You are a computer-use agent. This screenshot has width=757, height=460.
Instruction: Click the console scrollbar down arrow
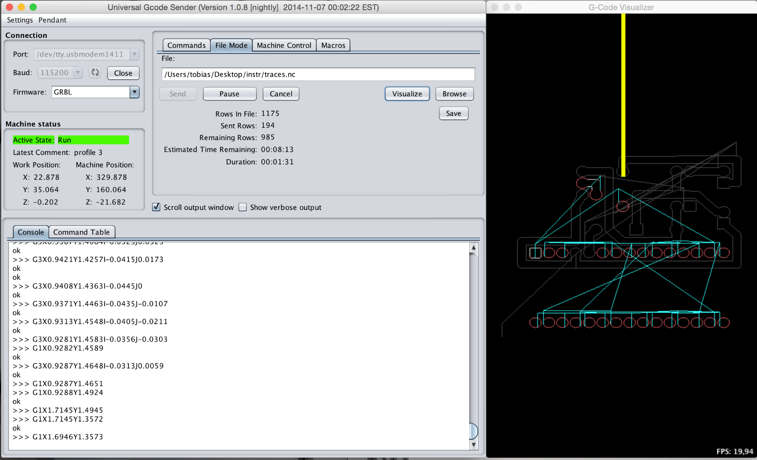coord(474,445)
